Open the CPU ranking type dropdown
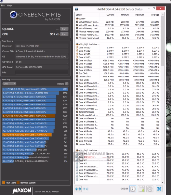Viewport: 171px width, 195px height. (x=9, y=84)
